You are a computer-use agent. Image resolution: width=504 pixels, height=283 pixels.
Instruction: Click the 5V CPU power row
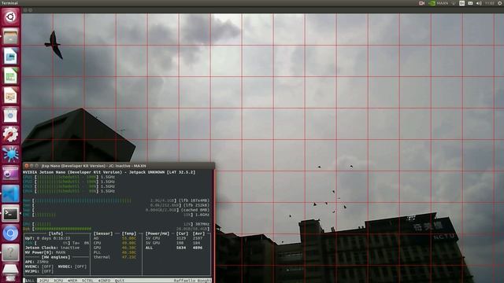point(174,238)
